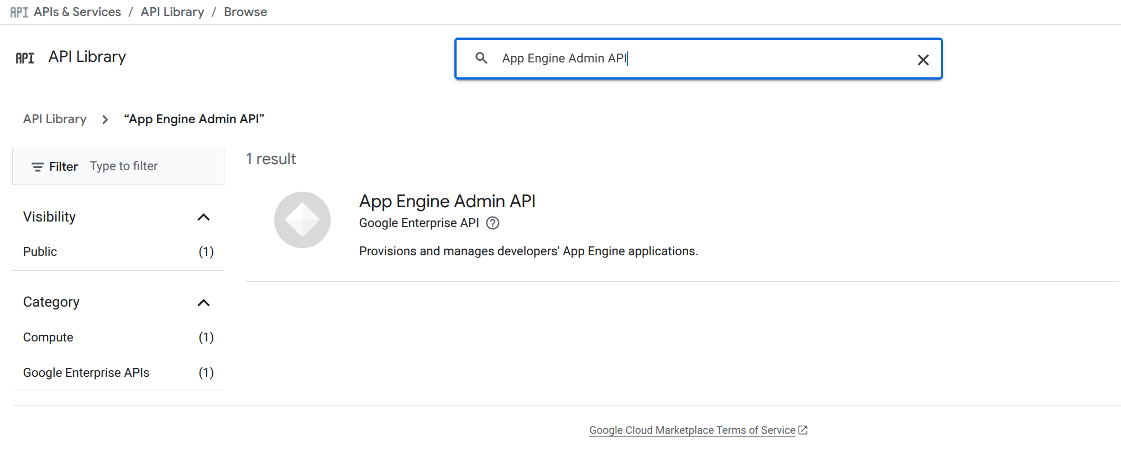Click the Google Enterprise API help icon

coord(493,223)
